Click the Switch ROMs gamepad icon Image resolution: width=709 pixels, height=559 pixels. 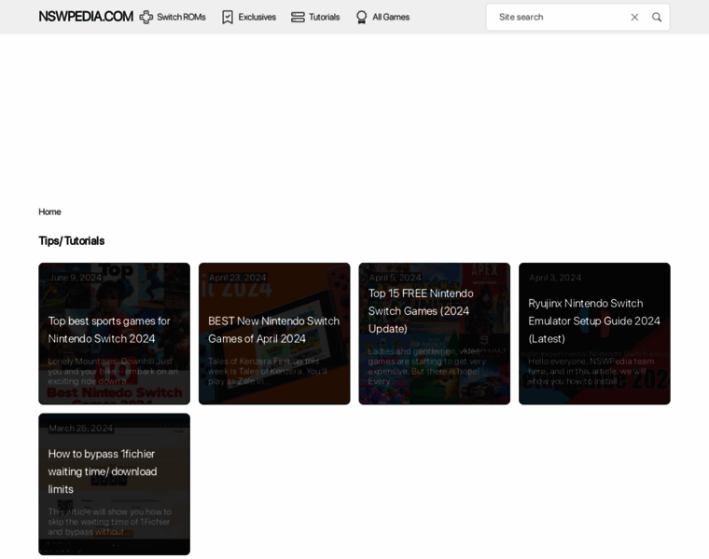[146, 17]
